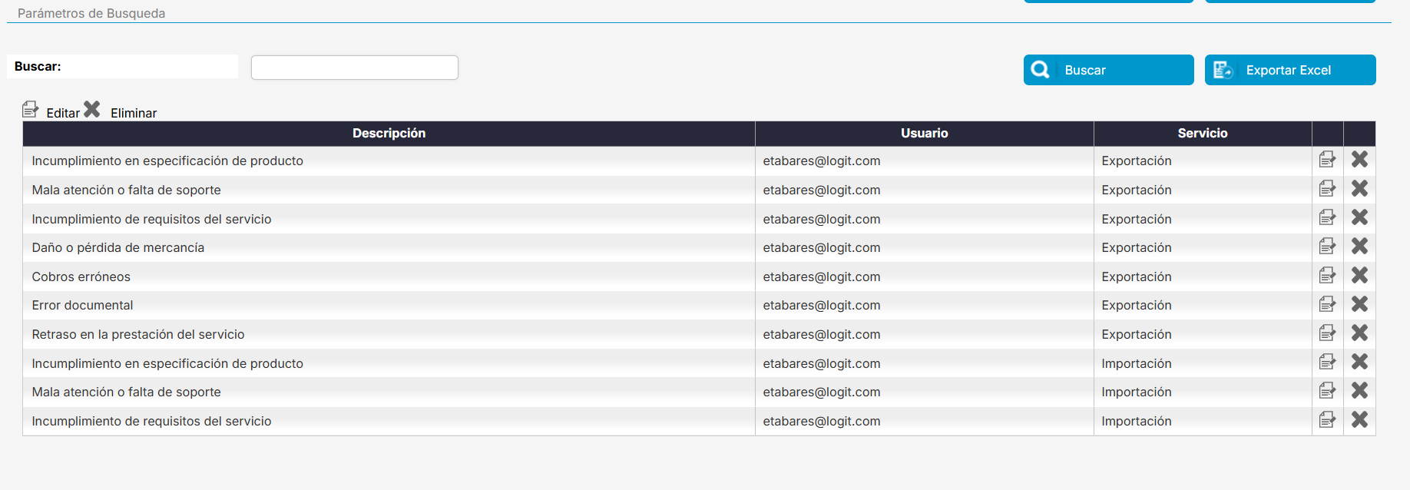Delete the Retraso en la prestación del servicio row
The width and height of the screenshot is (1410, 490).
tap(1359, 333)
